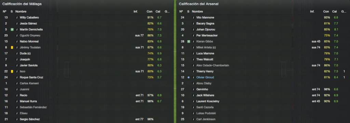Click the Calificación del Málaga panel title
This screenshot has height=123, width=350.
[x=22, y=4]
